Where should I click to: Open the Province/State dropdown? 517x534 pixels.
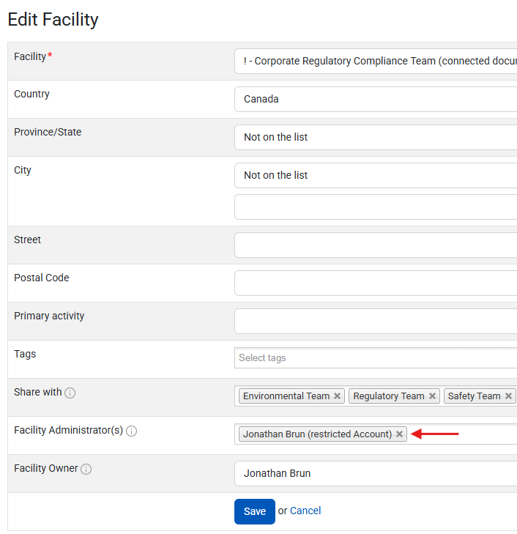[375, 137]
